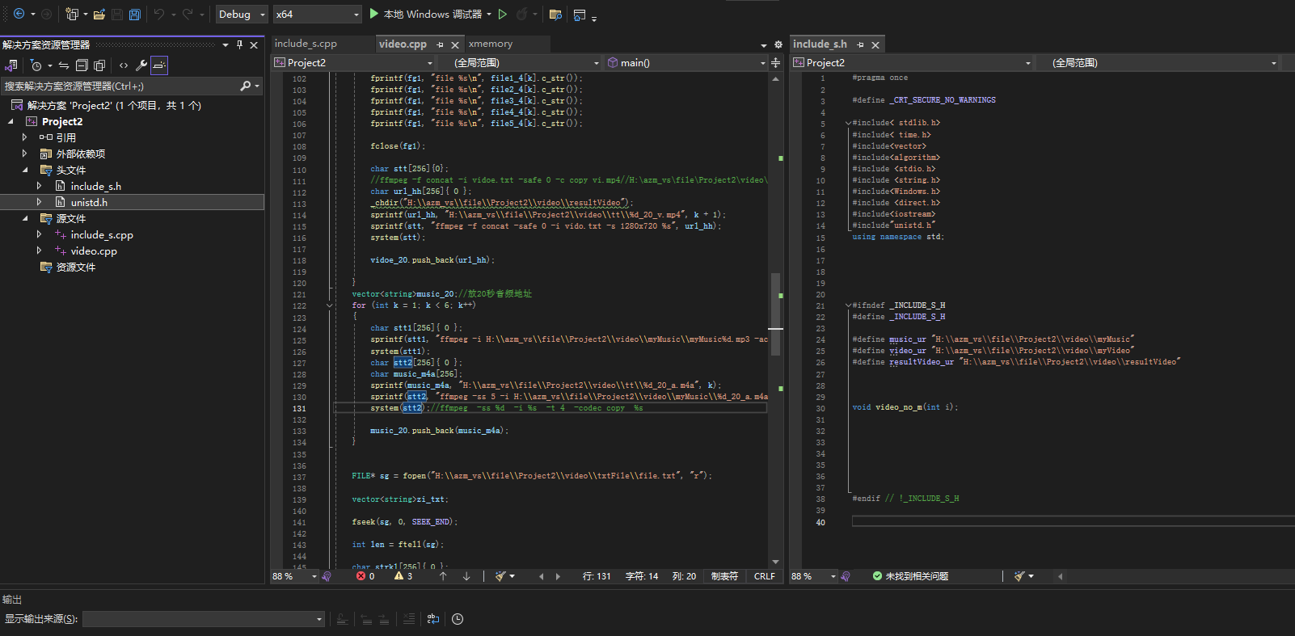
Task: Click the clock timestamp icon in Output
Action: [458, 619]
